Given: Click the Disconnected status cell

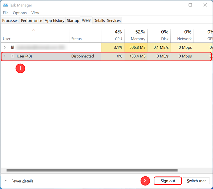Looking at the screenshot, I should 83,56.
